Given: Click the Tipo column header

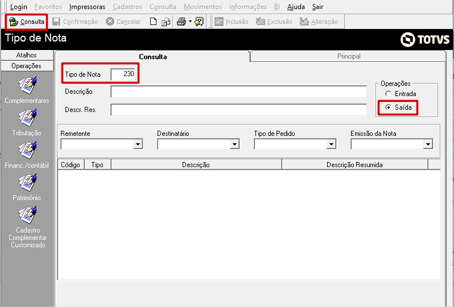Looking at the screenshot, I should coord(97,165).
